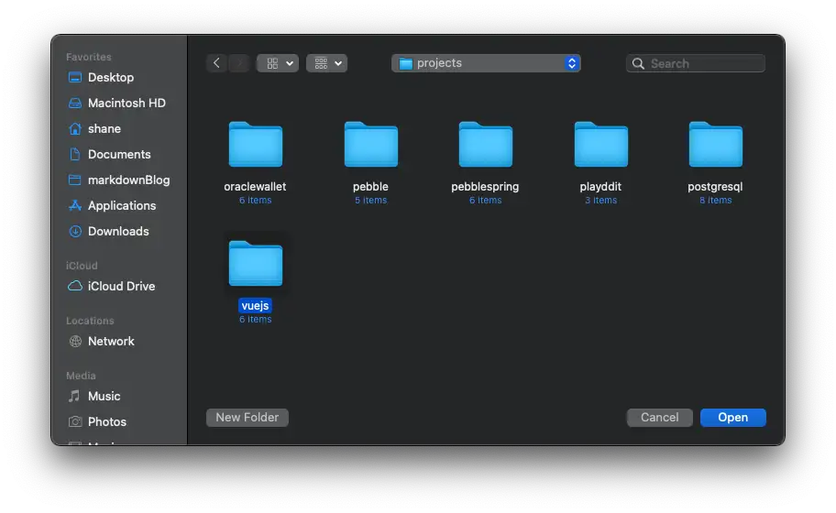Select the pebble folder icon
The height and width of the screenshot is (513, 836).
[371, 145]
